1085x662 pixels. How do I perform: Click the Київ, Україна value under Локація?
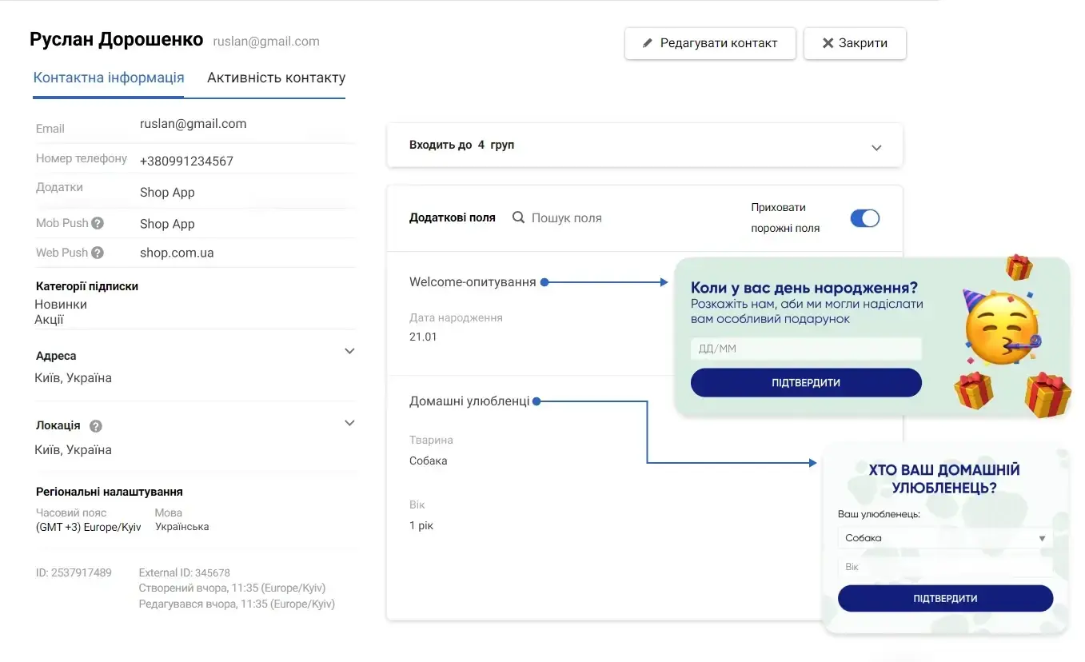pos(73,450)
